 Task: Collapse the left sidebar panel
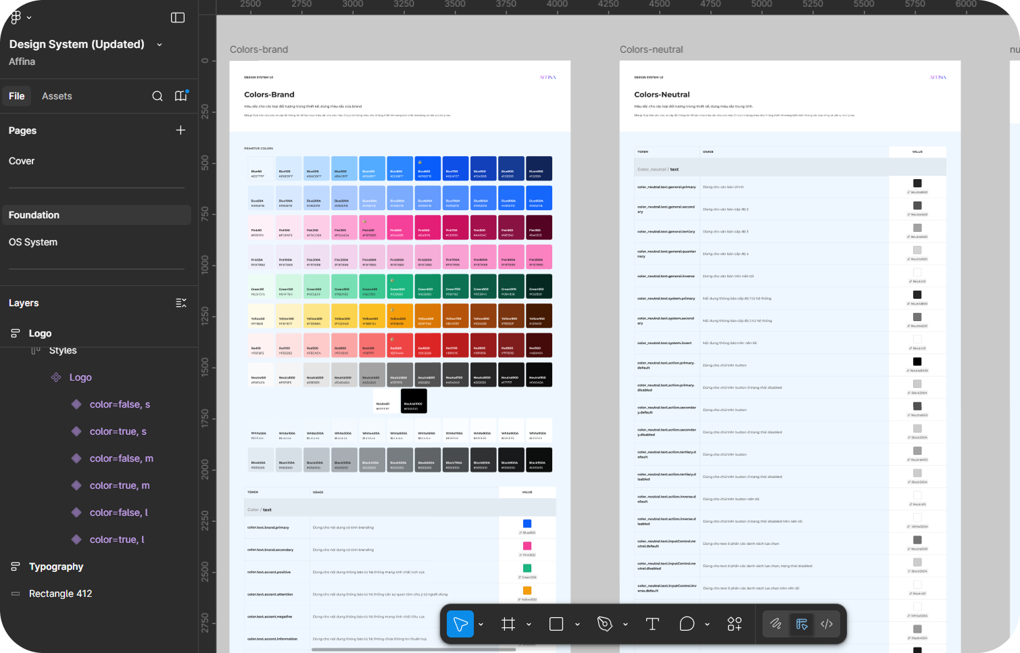[177, 17]
